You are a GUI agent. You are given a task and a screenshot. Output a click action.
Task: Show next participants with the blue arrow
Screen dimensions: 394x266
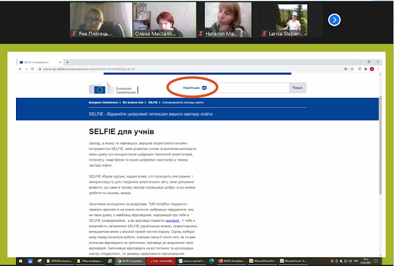tap(334, 20)
